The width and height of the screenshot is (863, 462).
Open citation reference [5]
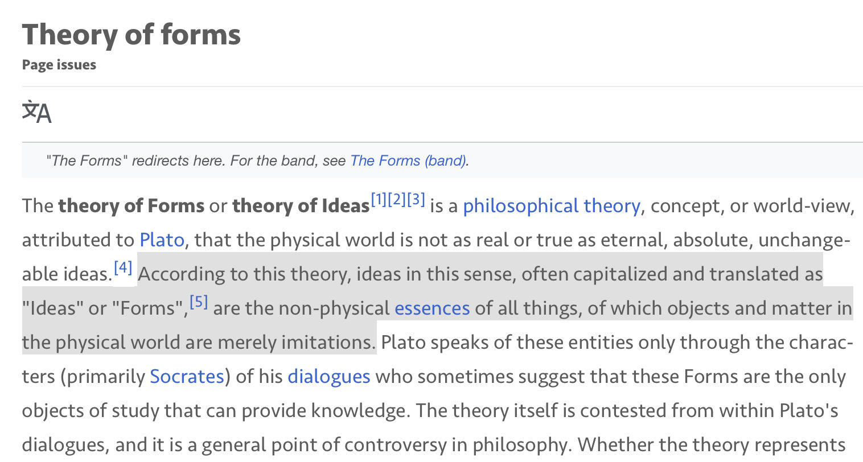coord(199,302)
